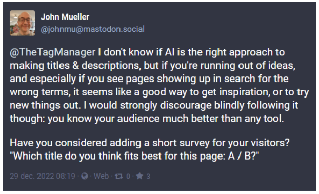Click the star favourite icon
Image resolution: width=319 pixels, height=194 pixels.
pos(139,176)
